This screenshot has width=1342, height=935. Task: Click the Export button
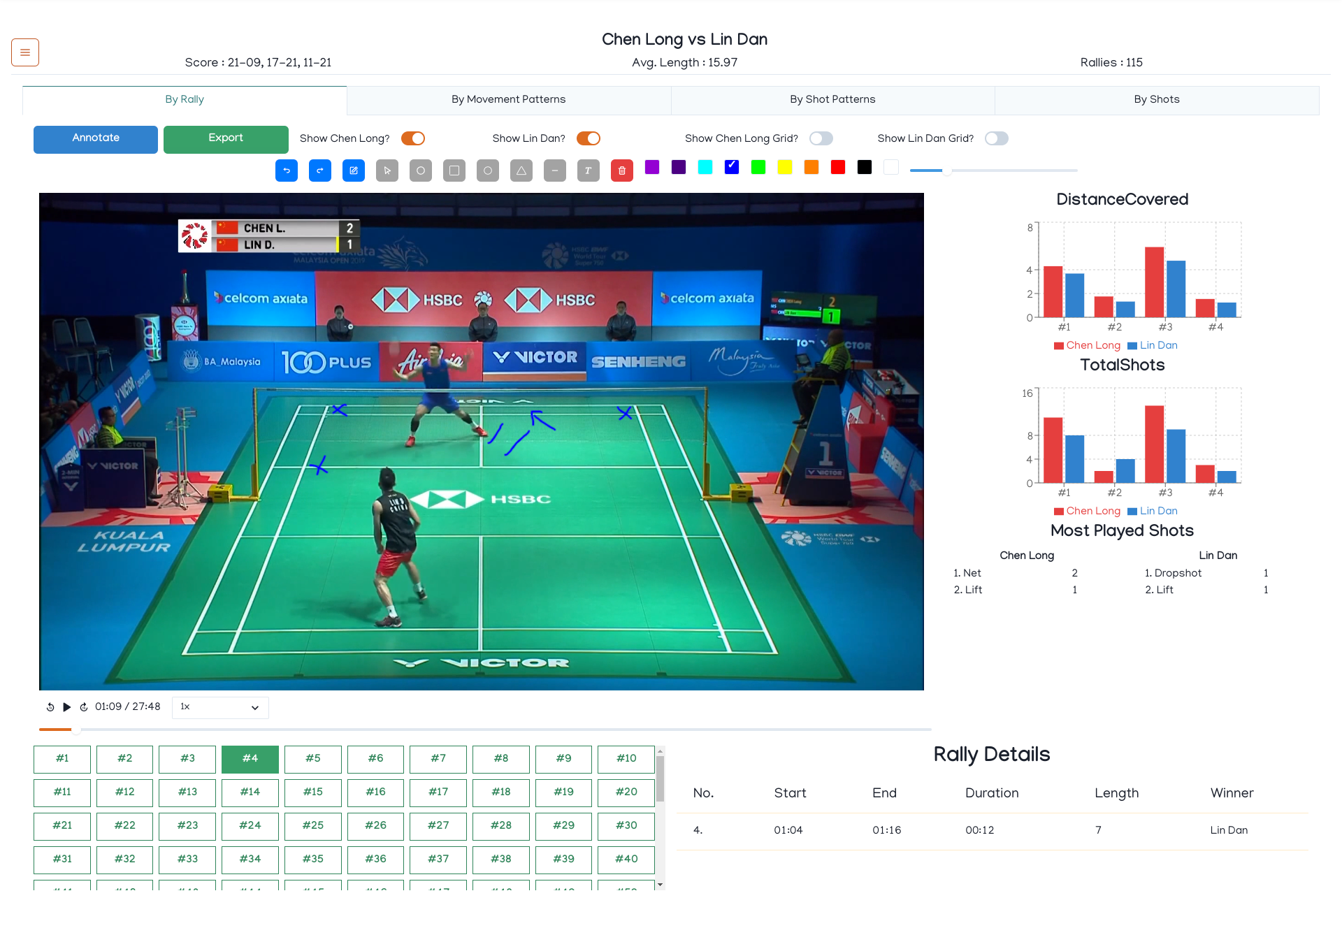tap(225, 138)
